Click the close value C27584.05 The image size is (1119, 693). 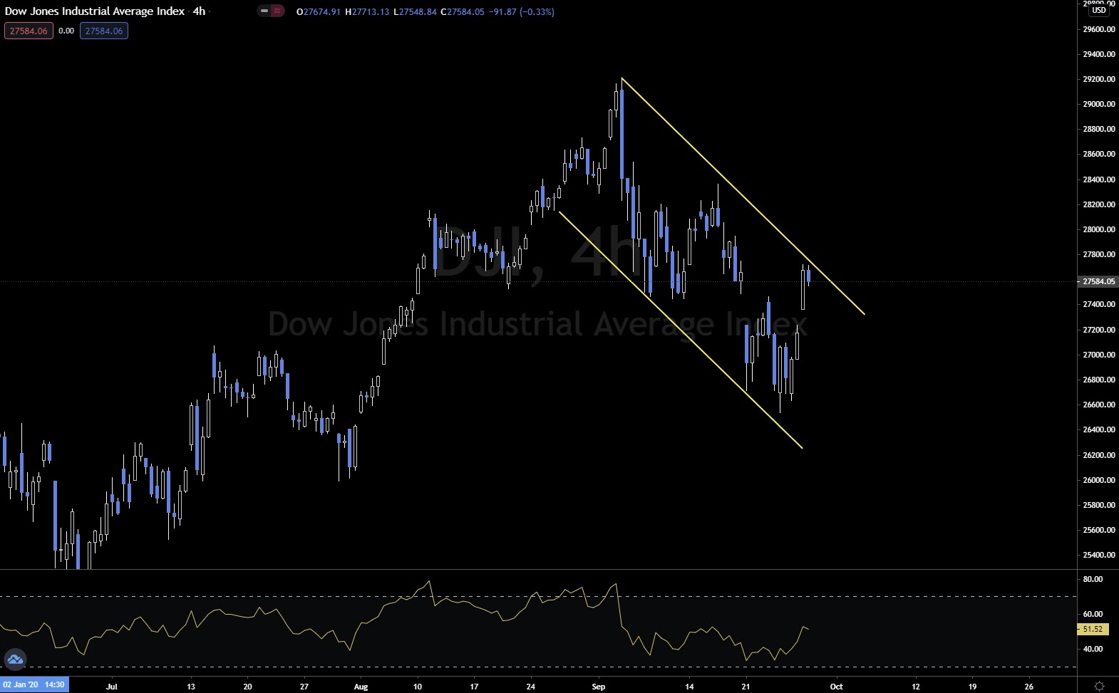[463, 12]
